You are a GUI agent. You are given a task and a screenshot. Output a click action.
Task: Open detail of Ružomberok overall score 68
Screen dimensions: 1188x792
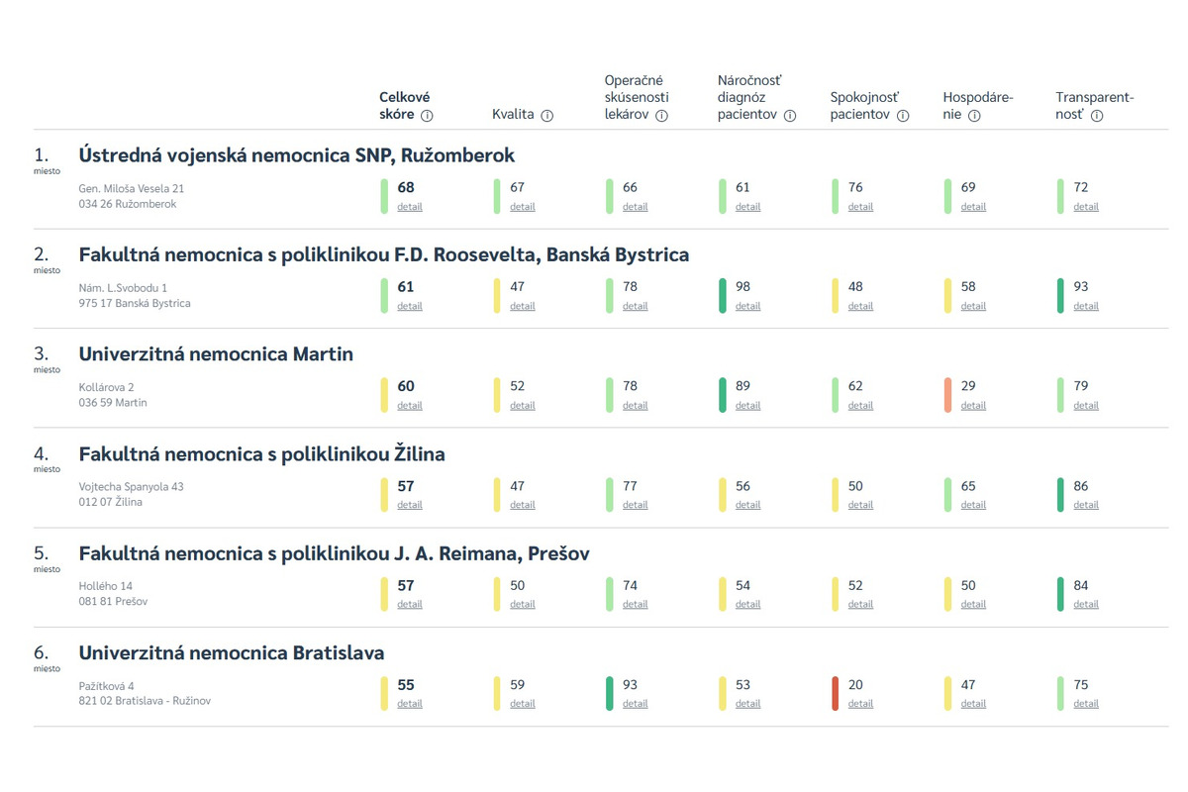[x=410, y=207]
